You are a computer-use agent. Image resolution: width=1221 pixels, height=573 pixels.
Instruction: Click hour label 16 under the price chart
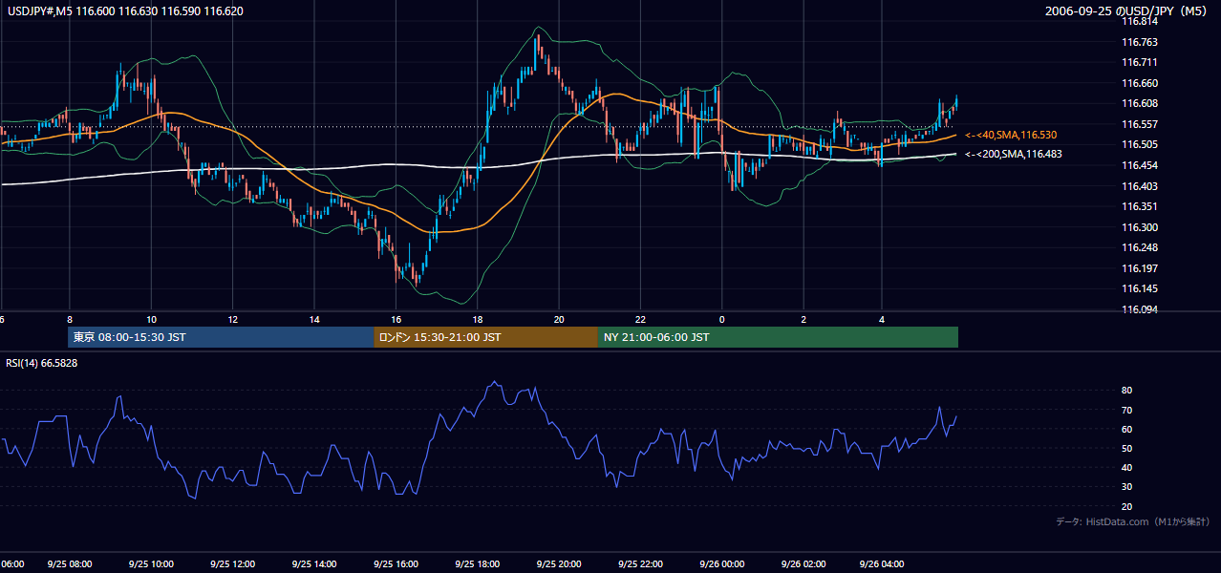point(396,319)
